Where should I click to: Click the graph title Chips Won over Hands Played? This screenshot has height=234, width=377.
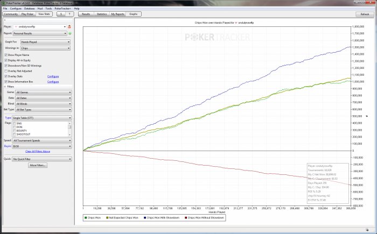pos(224,23)
